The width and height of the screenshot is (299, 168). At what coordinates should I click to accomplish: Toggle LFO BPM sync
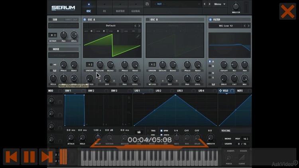[x=161, y=131]
